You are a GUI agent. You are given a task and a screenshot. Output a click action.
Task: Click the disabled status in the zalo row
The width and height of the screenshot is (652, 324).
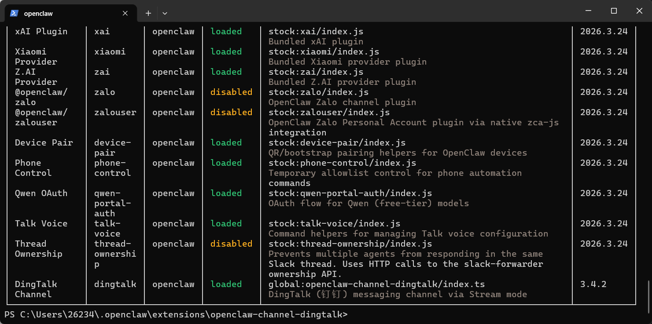tap(231, 92)
